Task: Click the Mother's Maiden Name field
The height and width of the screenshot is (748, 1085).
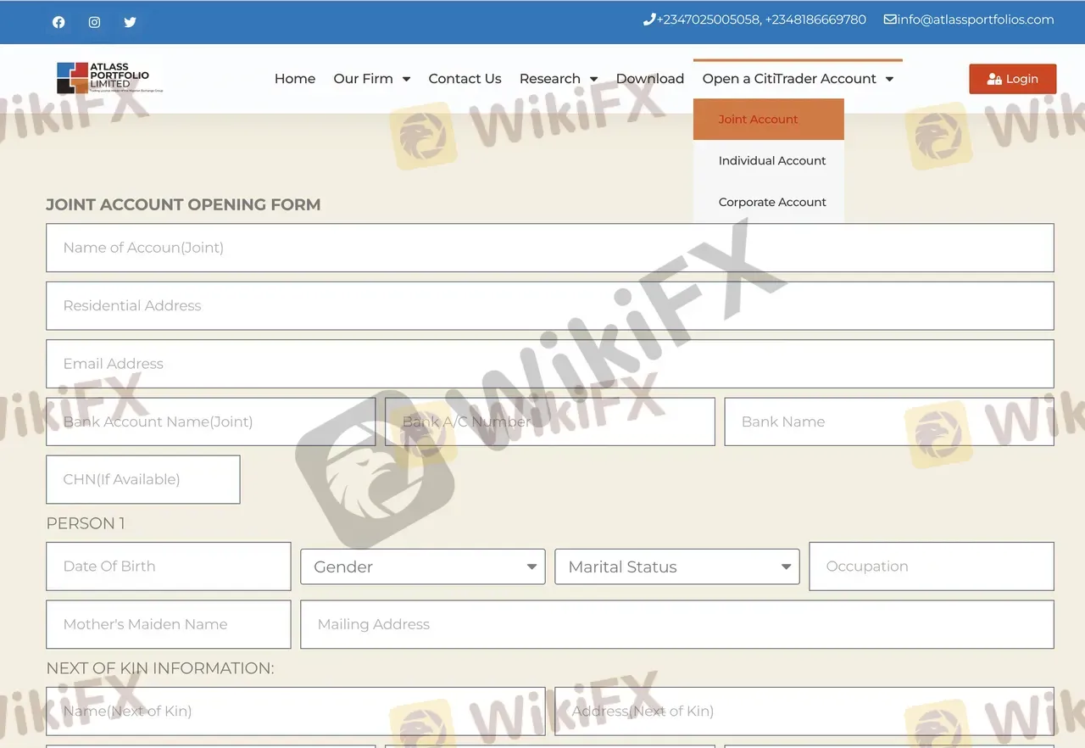Action: click(x=168, y=624)
